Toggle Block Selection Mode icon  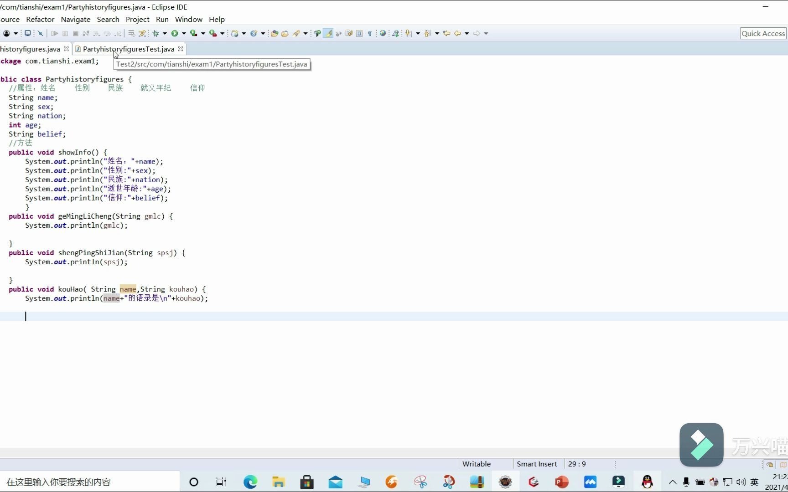[x=359, y=33]
